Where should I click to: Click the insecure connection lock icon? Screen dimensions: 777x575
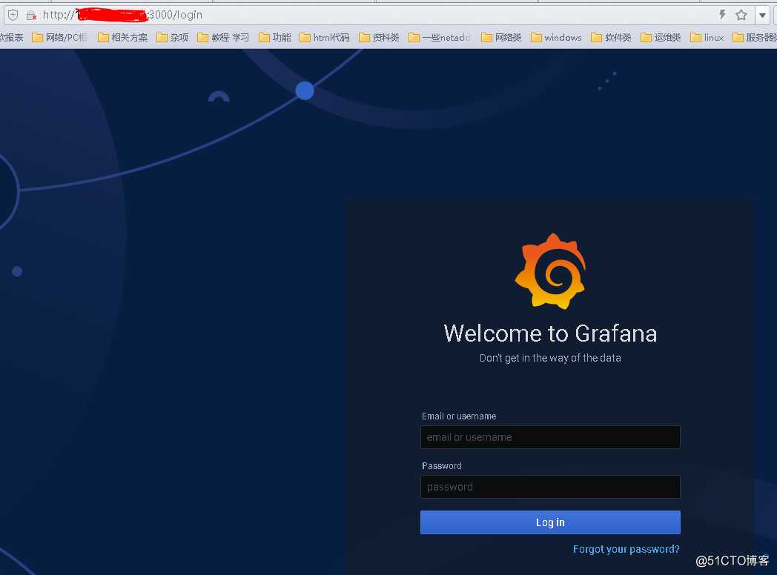coord(31,16)
